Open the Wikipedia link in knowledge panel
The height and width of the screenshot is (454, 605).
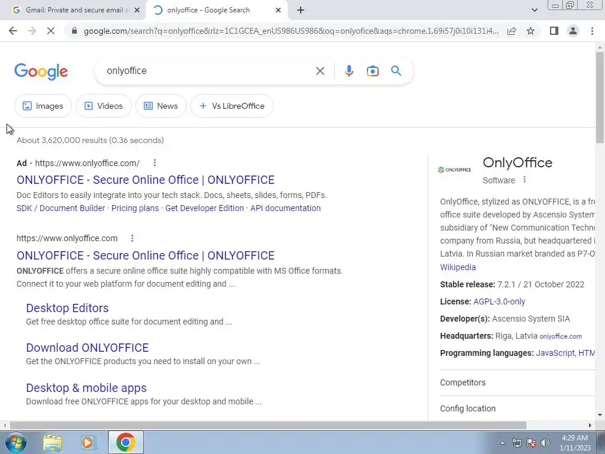click(458, 267)
